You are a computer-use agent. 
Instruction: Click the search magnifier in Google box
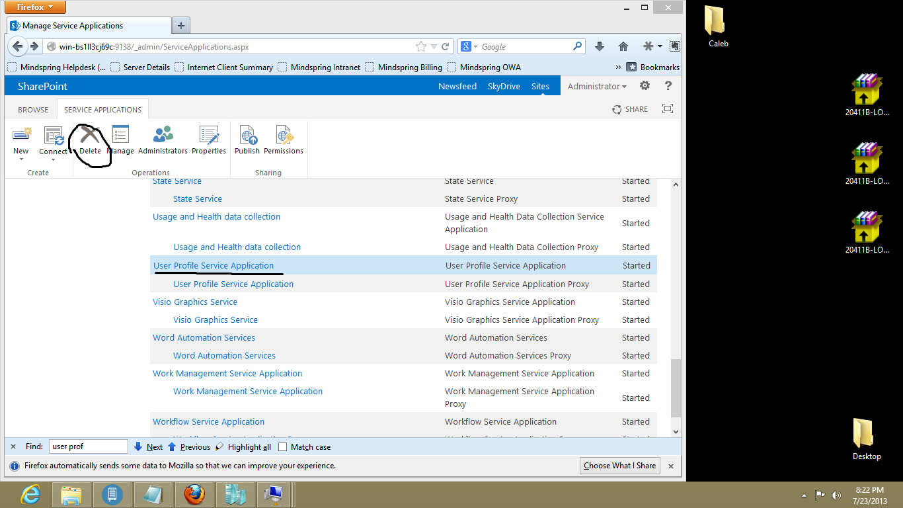tap(577, 46)
